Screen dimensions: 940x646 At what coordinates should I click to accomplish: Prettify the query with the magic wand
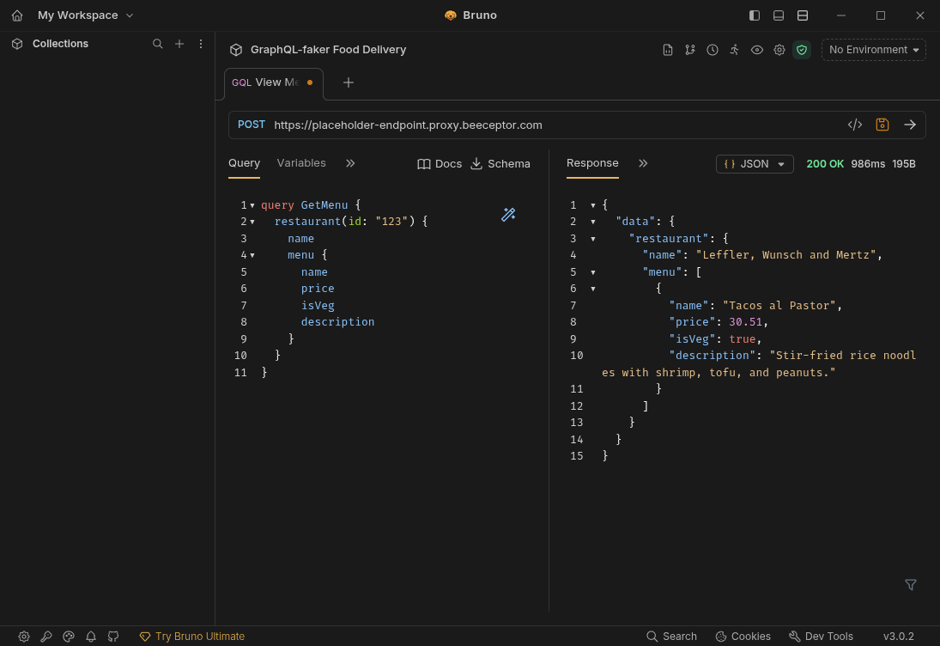508,215
